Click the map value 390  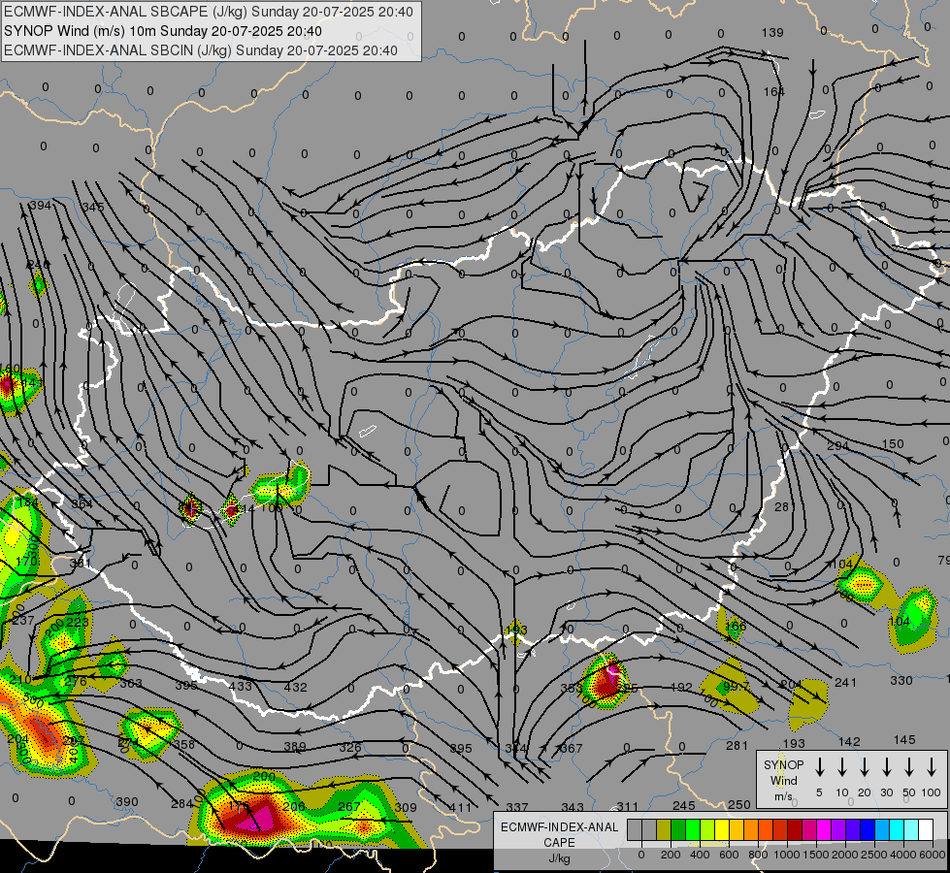(x=126, y=801)
